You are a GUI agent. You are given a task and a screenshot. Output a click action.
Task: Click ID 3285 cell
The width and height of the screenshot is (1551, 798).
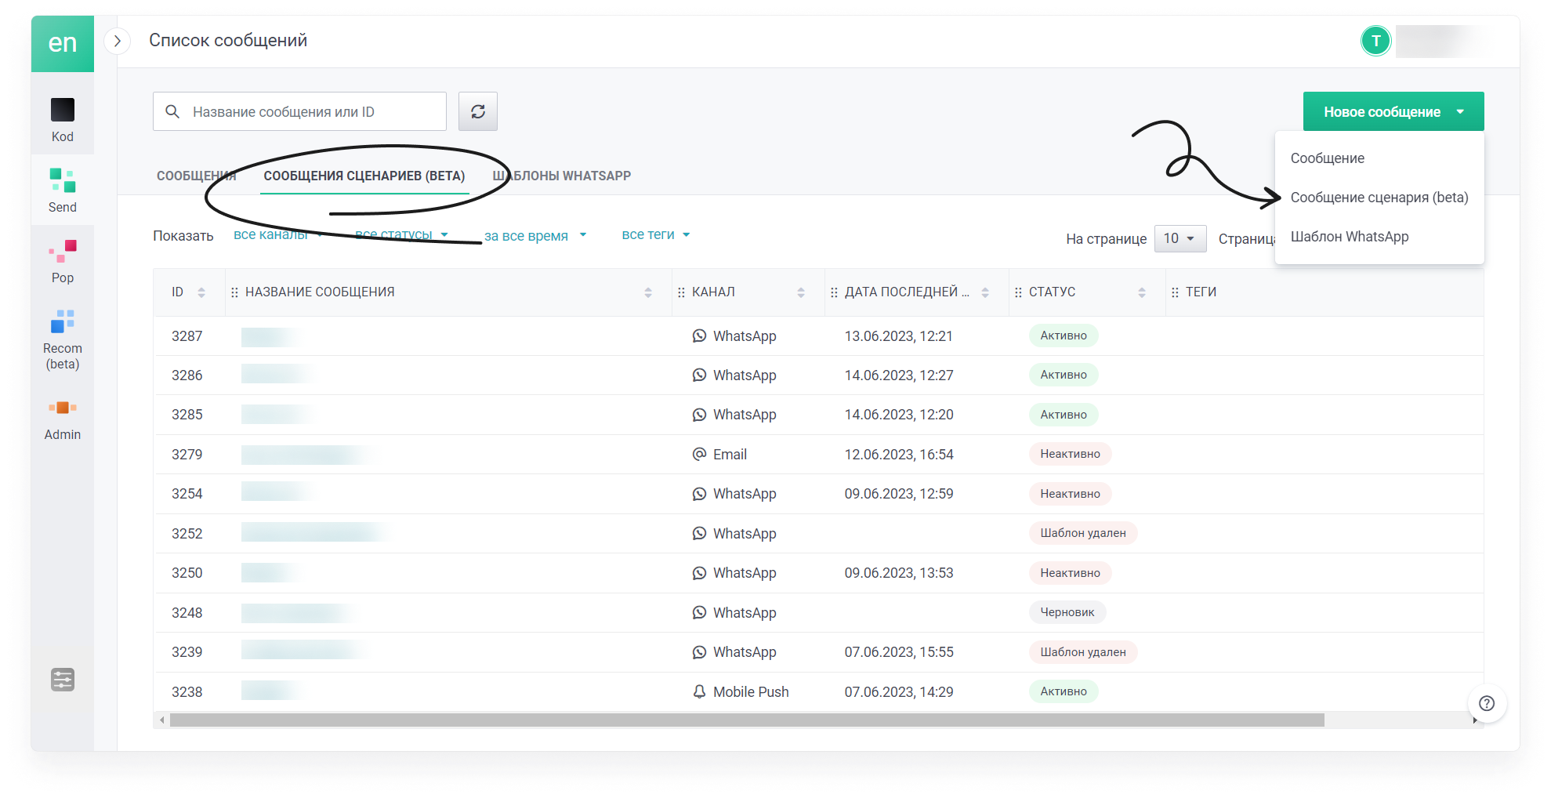pyautogui.click(x=187, y=415)
